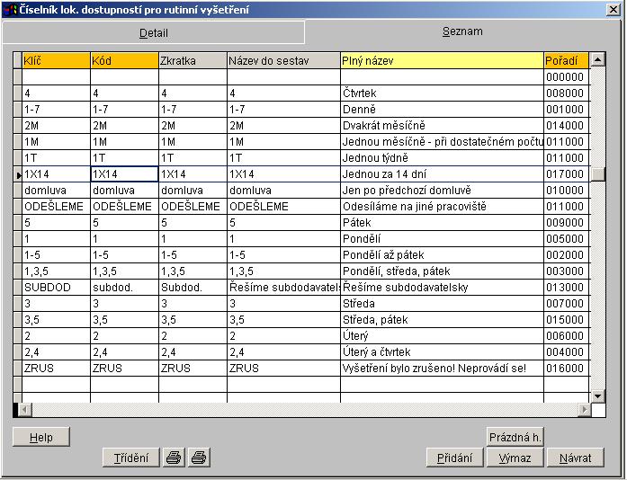Screen dimensions: 627x480
Task: Open the Seznam tab
Action: tap(462, 31)
